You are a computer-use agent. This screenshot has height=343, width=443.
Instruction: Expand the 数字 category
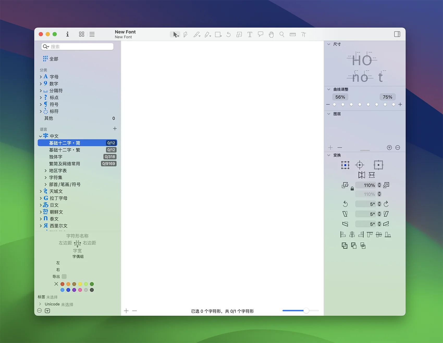pos(41,84)
